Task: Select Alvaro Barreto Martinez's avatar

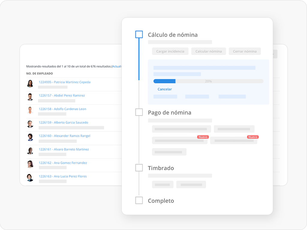Action: 30,151
